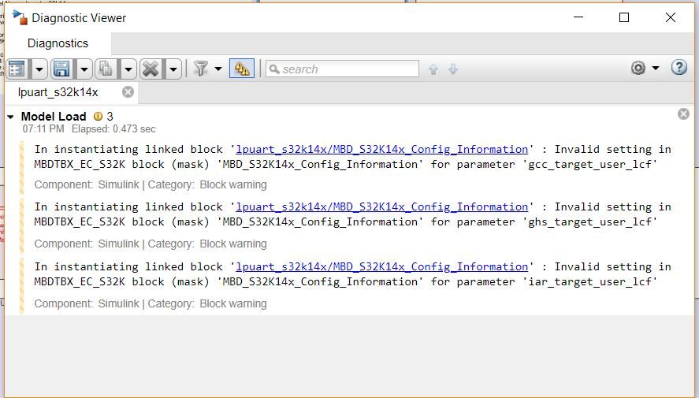Click the 'Model Load' heading text
Viewport: 699px width, 398px height.
[x=54, y=117]
